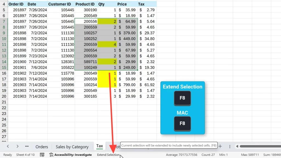This screenshot has width=281, height=158.
Task: Click the left scroll arrow of the horizontal scrollbar
Action: click(x=237, y=146)
